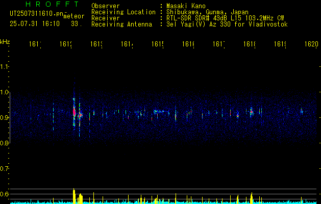This screenshot has height=204, width=321.
Task: Click the HROFFT title text
Action: pyautogui.click(x=53, y=4)
